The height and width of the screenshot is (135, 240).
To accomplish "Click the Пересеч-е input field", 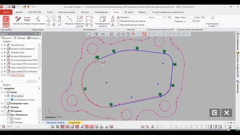I will [194, 21].
